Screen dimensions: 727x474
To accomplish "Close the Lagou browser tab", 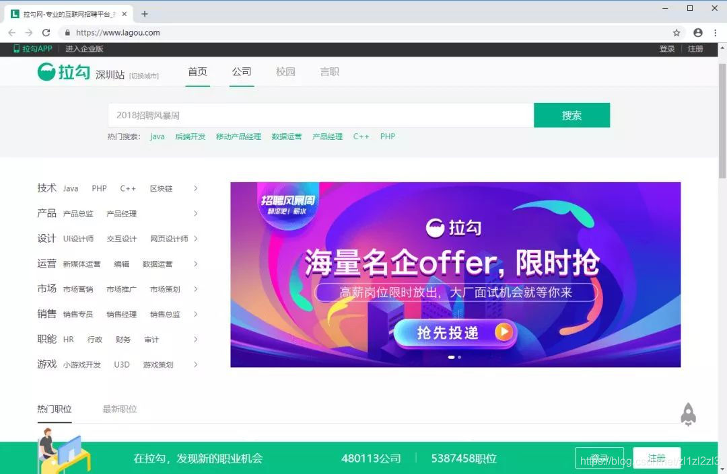I will pyautogui.click(x=125, y=14).
